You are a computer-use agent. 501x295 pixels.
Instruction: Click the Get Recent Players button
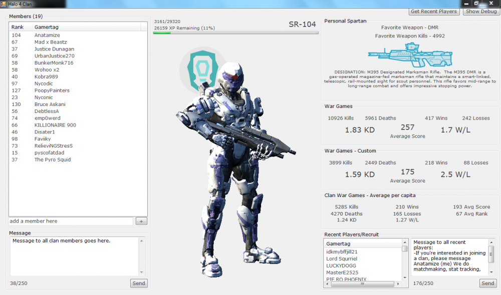[434, 11]
